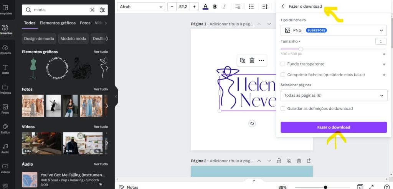Enable the Fundo transparente checkbox
This screenshot has width=393, height=189.
pyautogui.click(x=283, y=64)
